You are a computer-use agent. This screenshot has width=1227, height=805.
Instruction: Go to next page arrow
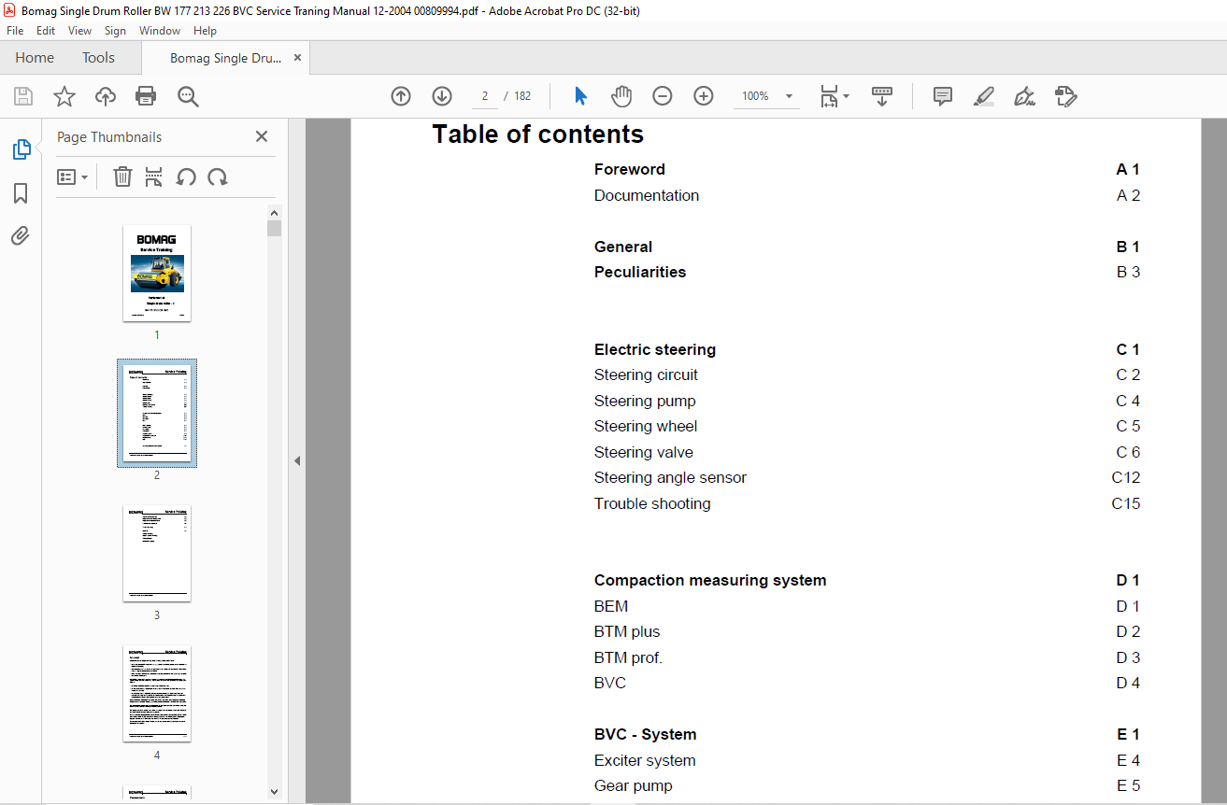pyautogui.click(x=442, y=96)
